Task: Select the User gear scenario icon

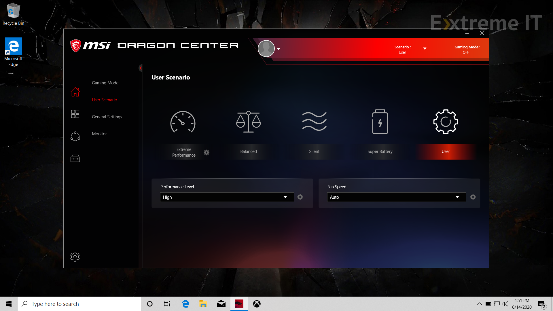Action: tap(446, 122)
